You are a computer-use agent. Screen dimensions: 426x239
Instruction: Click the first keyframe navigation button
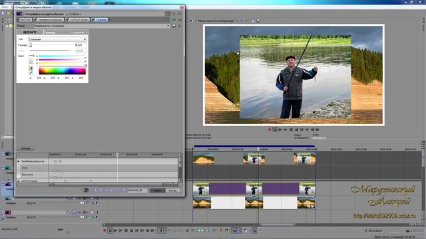[x=95, y=191]
